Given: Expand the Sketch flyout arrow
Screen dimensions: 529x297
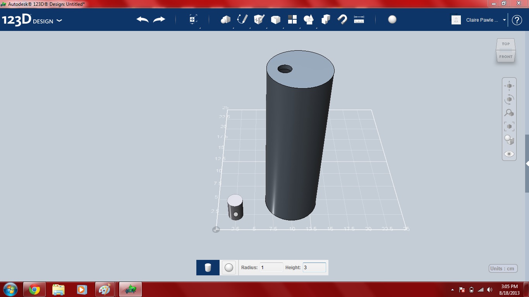Looking at the screenshot, I should pyautogui.click(x=249, y=28).
